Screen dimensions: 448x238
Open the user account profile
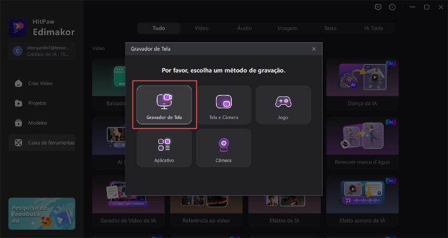[42, 51]
